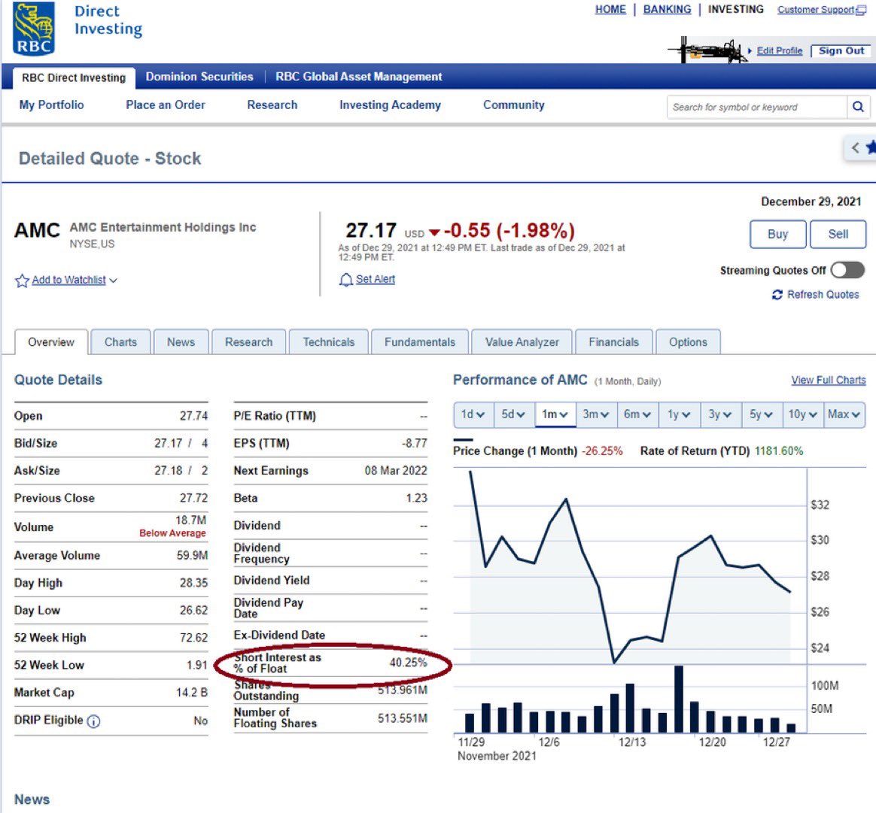
Task: Open the favorites star side panel
Action: click(862, 148)
